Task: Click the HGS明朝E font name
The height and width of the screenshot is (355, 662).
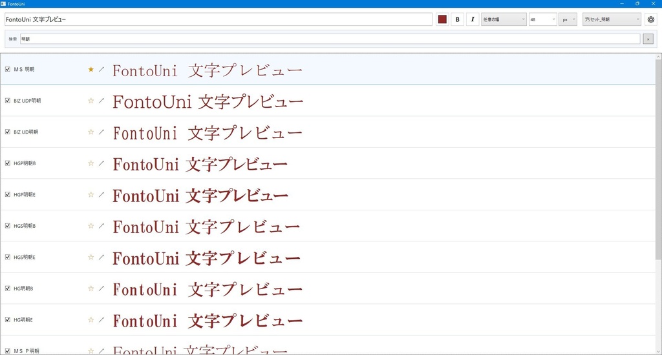Action: 25,257
